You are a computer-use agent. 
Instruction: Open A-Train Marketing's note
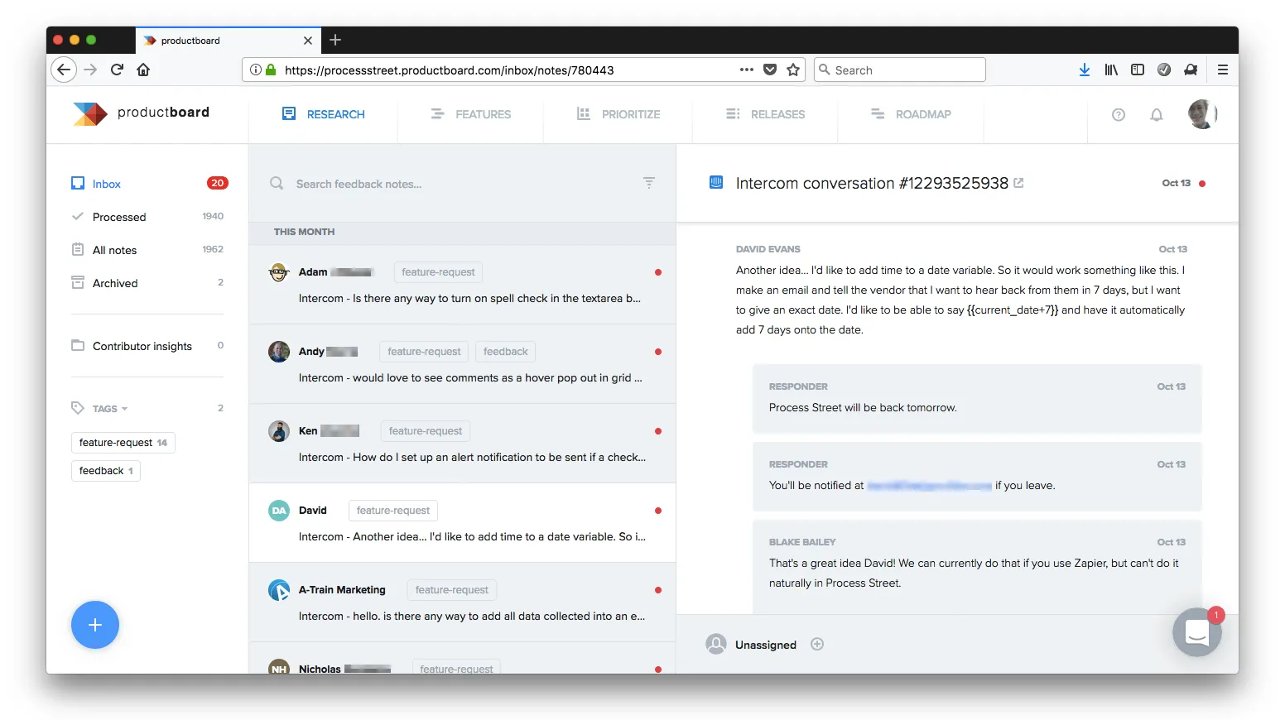[x=462, y=602]
